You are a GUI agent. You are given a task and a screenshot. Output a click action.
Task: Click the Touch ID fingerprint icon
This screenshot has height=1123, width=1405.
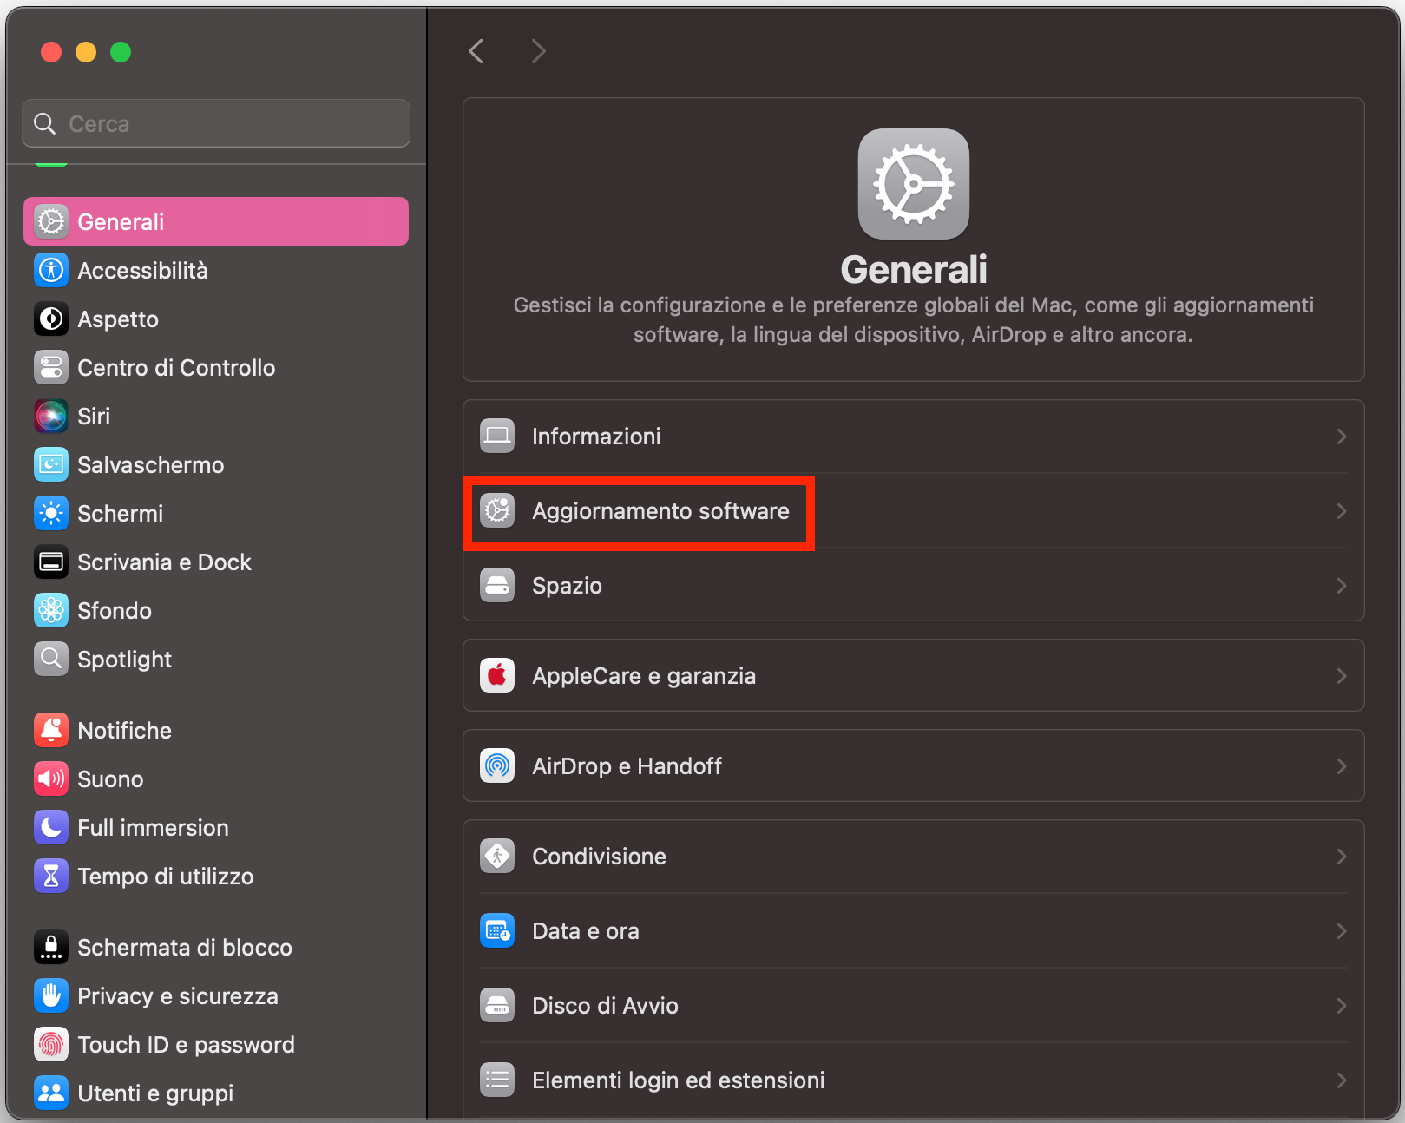click(x=50, y=1044)
